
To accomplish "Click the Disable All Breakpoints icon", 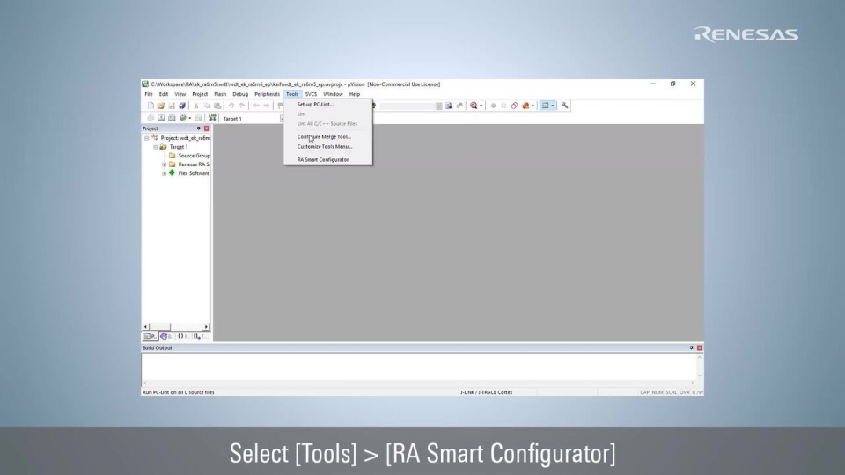I will coord(514,106).
